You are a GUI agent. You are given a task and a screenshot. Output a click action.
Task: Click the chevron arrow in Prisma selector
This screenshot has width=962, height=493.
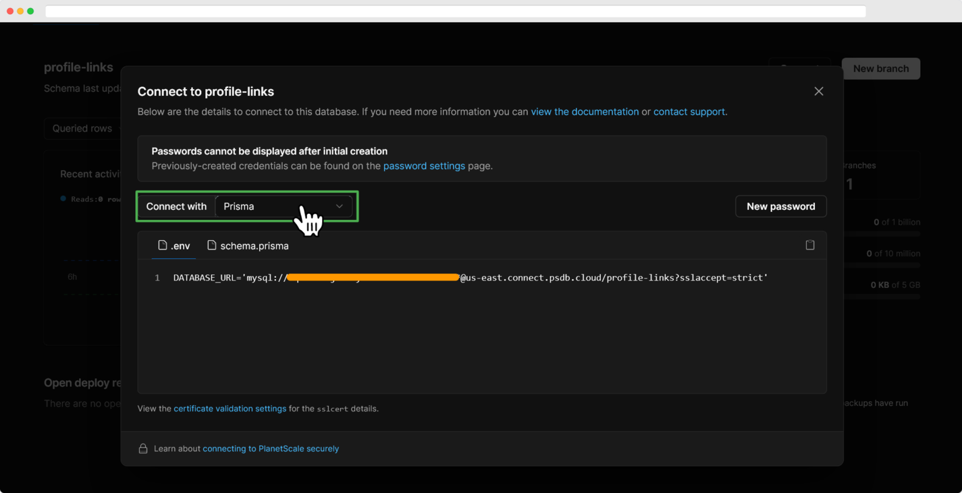tap(340, 206)
